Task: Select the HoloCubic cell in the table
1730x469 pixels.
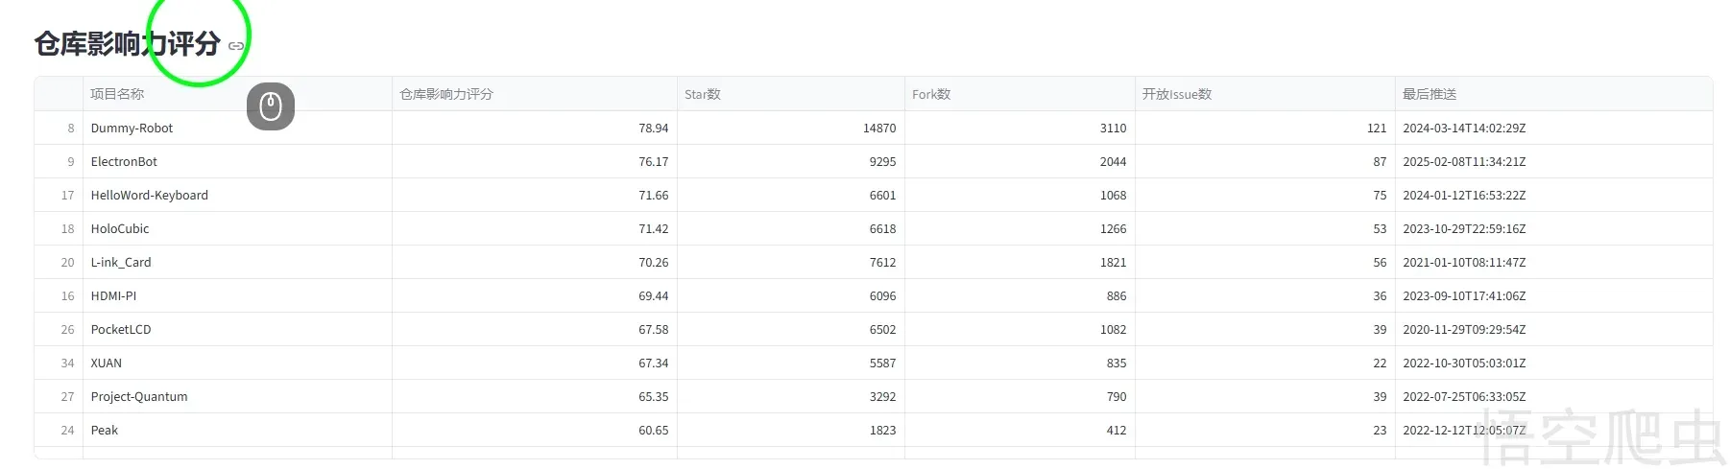Action: (x=120, y=228)
